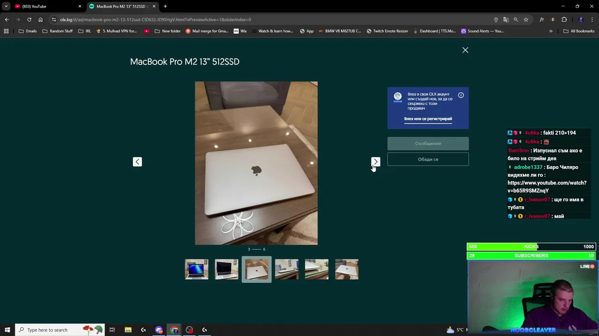599x336 pixels.
Task: Open Dashboard TTS.Mo bookmark
Action: [434, 31]
